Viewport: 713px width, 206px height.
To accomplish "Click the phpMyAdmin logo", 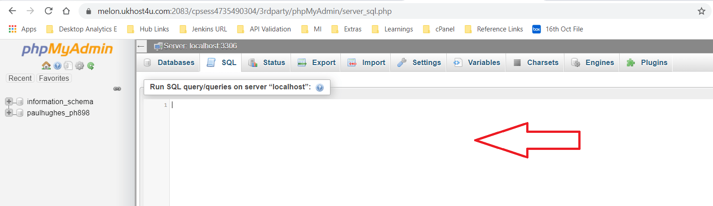I will click(67, 49).
